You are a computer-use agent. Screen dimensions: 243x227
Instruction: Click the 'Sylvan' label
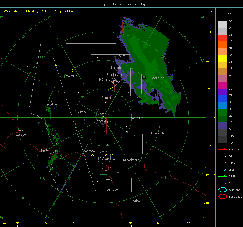[x=103, y=80]
